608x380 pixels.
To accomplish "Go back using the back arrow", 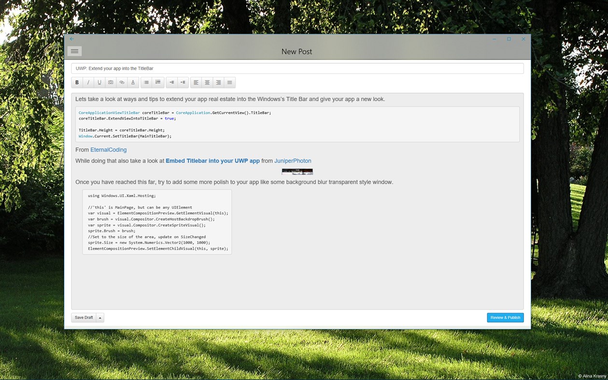I will [x=71, y=38].
